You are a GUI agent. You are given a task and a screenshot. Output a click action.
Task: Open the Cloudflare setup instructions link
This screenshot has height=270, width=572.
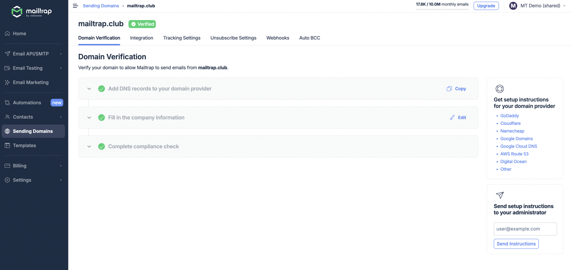pyautogui.click(x=510, y=123)
